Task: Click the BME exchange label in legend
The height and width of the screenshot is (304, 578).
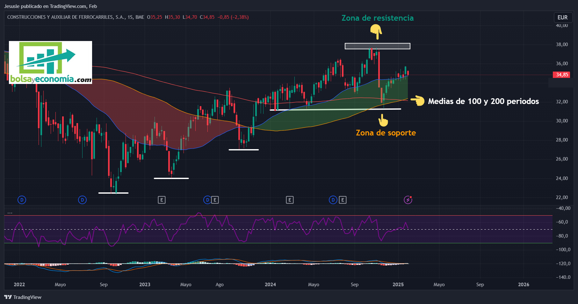Action: [140, 17]
